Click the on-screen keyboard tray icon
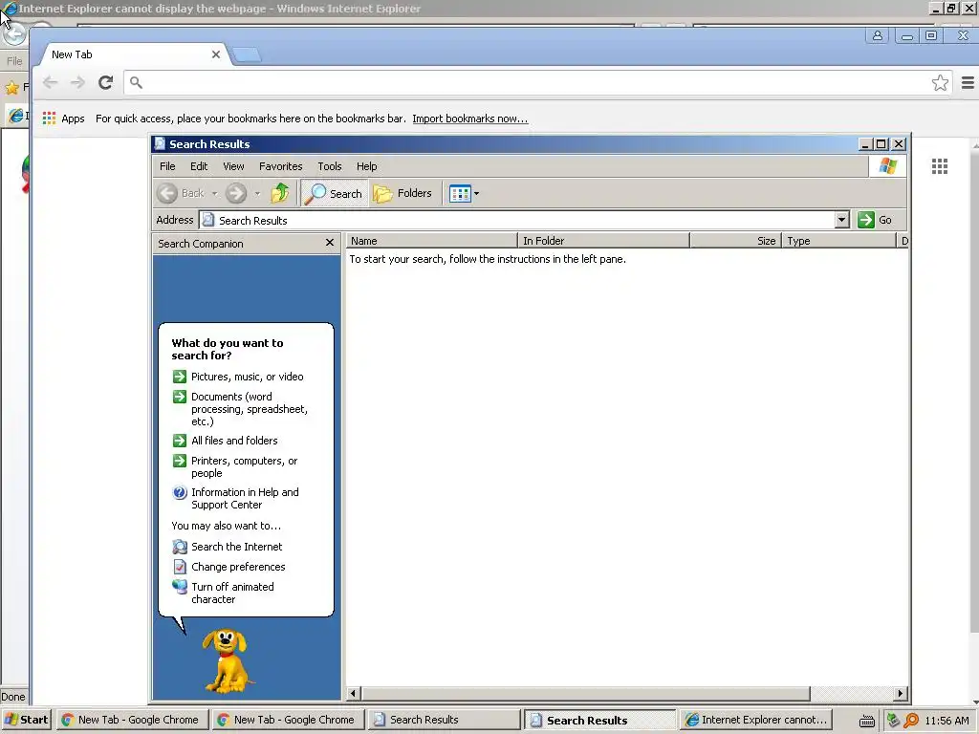 click(x=866, y=721)
